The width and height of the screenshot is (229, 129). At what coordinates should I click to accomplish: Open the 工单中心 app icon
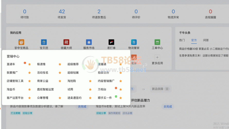click(x=157, y=42)
